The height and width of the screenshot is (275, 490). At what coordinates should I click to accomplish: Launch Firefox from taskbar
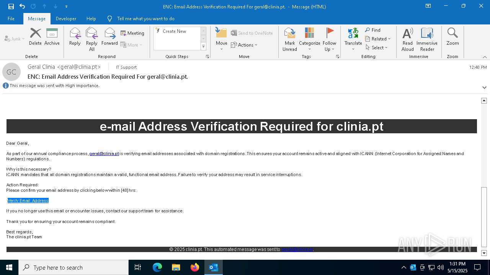195,267
